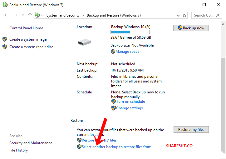Viewport: 226px width, 159px height.
Task: Click the Forward navigation arrow
Action: coord(15,15)
